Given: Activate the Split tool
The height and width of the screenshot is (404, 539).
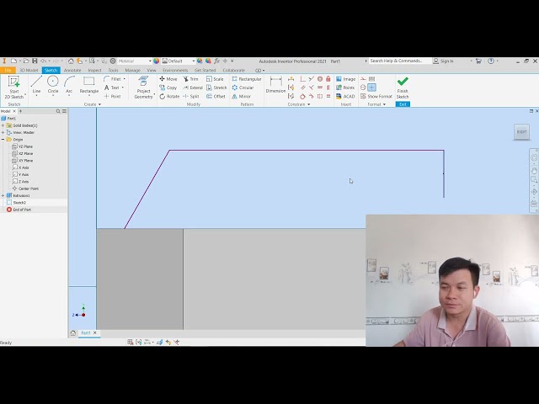Looking at the screenshot, I should 191,97.
